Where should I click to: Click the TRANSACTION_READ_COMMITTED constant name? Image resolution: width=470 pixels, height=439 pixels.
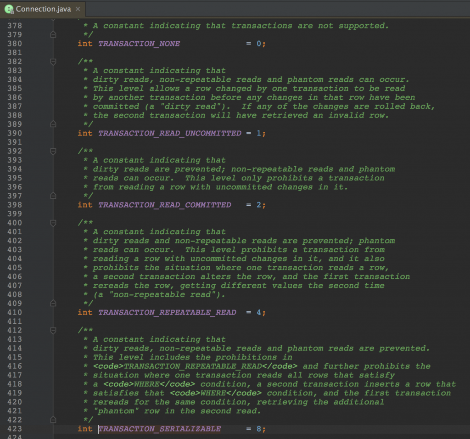click(165, 205)
